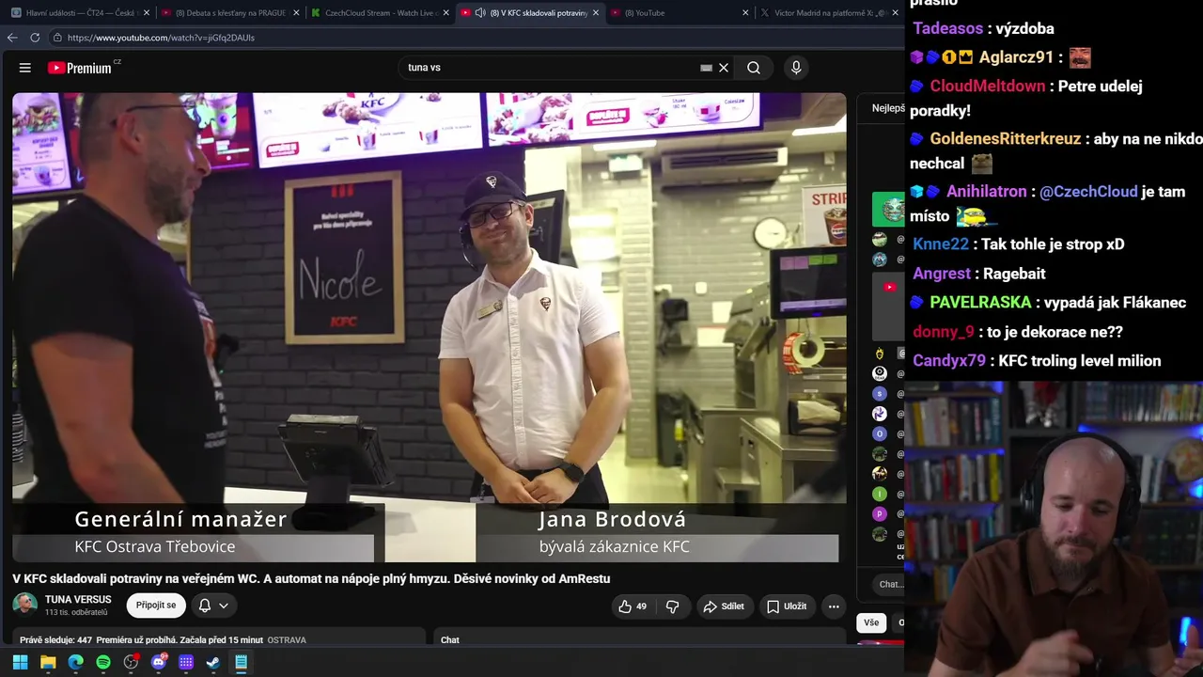
Task: Select the Vše filter chip
Action: [x=871, y=622]
